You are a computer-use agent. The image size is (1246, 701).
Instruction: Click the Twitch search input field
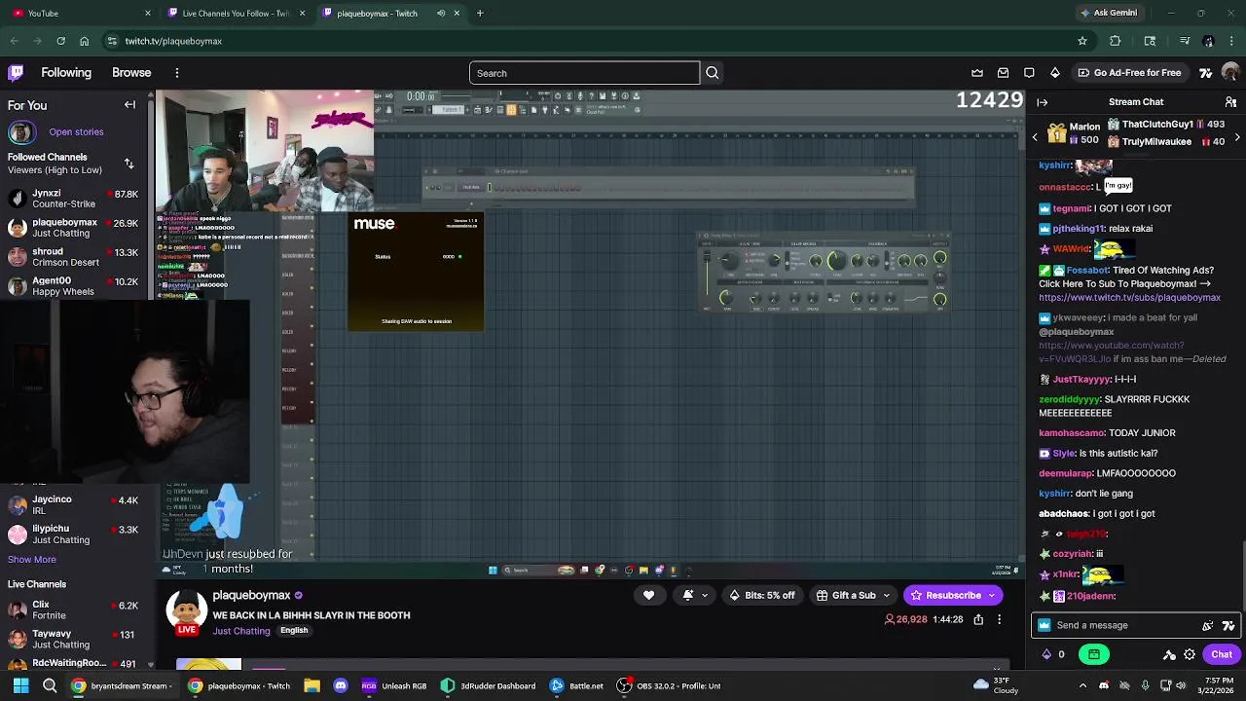click(x=584, y=73)
